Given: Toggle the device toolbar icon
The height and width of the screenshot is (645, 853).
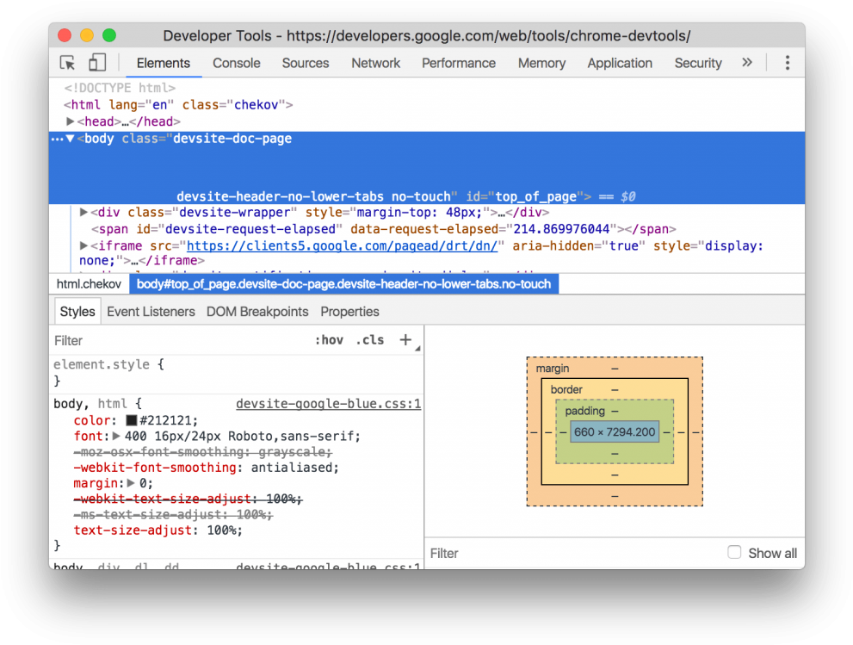Looking at the screenshot, I should pyautogui.click(x=96, y=62).
